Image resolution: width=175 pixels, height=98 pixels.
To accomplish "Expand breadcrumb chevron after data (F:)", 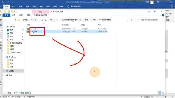I will [39, 20].
